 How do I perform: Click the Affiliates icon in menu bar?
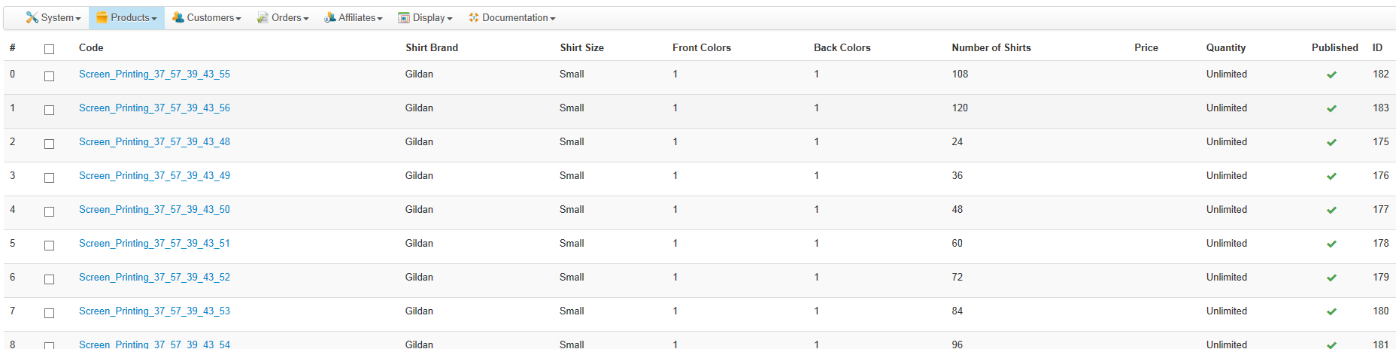329,17
